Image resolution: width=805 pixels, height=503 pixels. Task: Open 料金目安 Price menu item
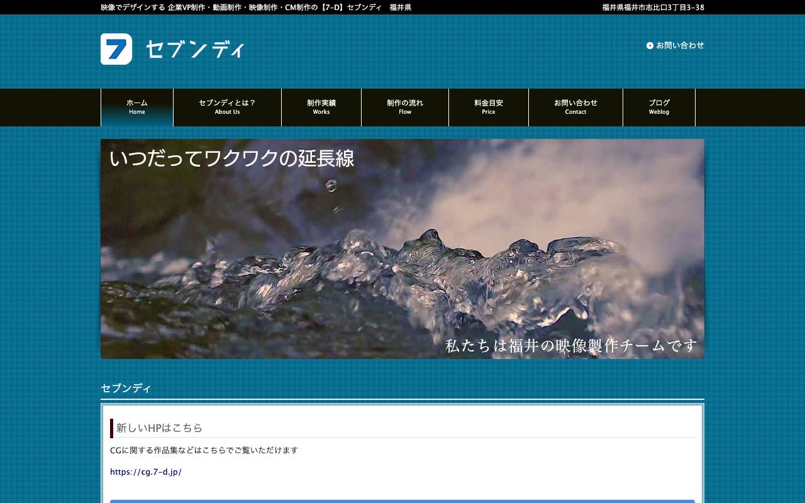(x=489, y=108)
